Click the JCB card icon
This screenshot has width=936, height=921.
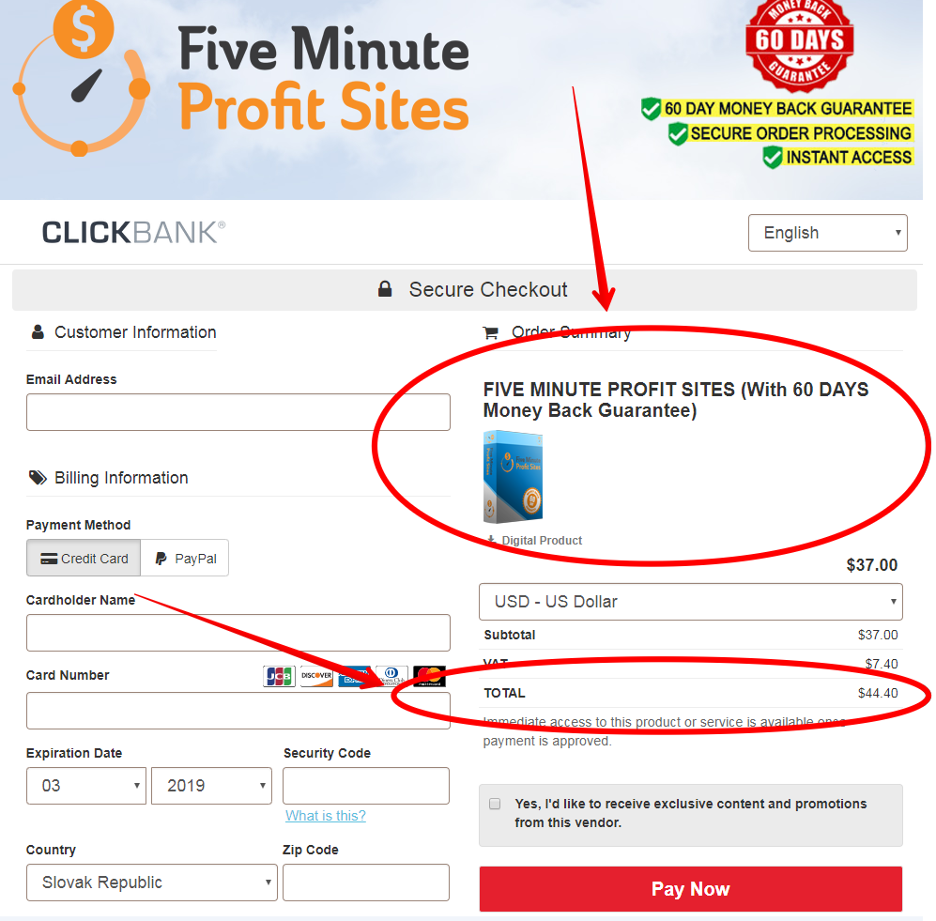tap(279, 676)
